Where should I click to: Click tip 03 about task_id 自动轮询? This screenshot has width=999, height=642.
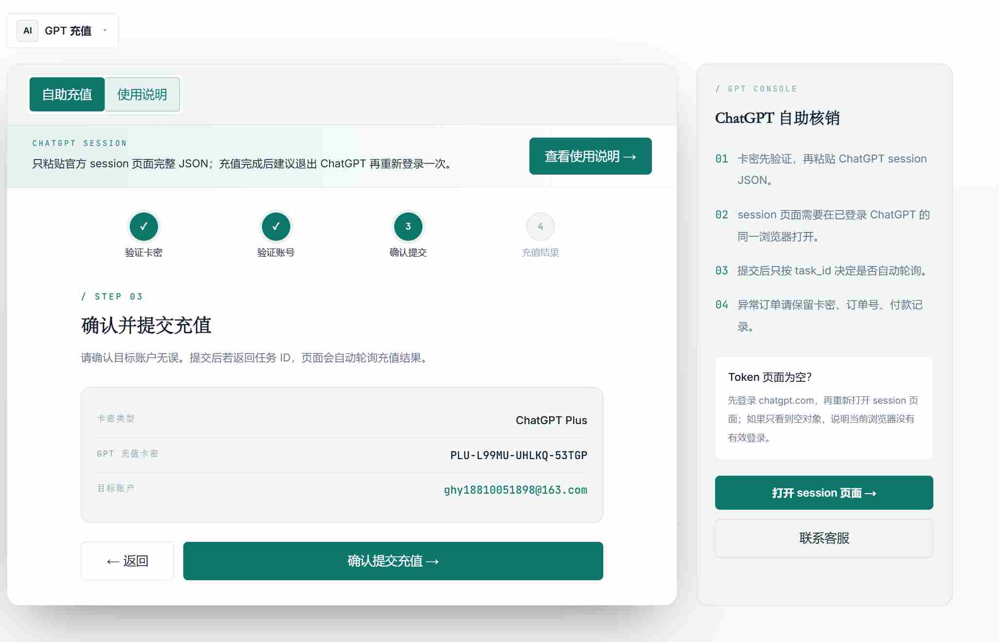click(x=833, y=270)
